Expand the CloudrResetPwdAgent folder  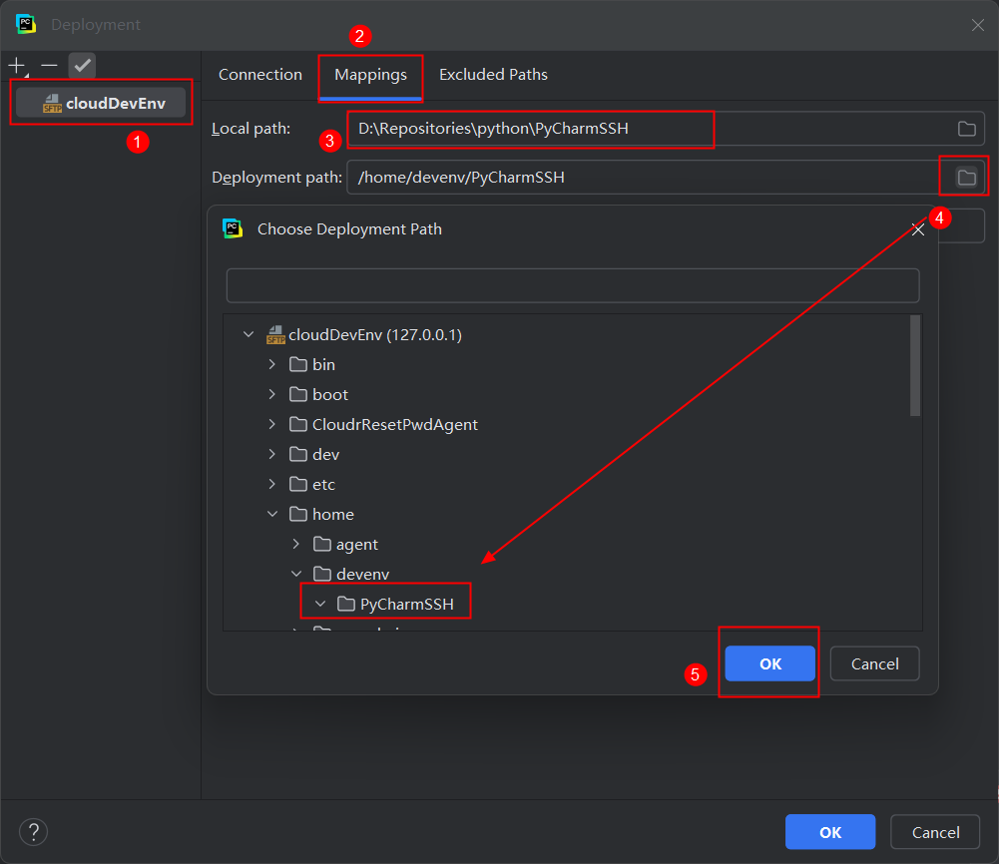pyautogui.click(x=272, y=424)
